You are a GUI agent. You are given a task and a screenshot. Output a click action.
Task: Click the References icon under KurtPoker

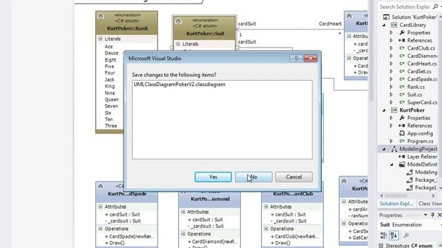coord(402,125)
